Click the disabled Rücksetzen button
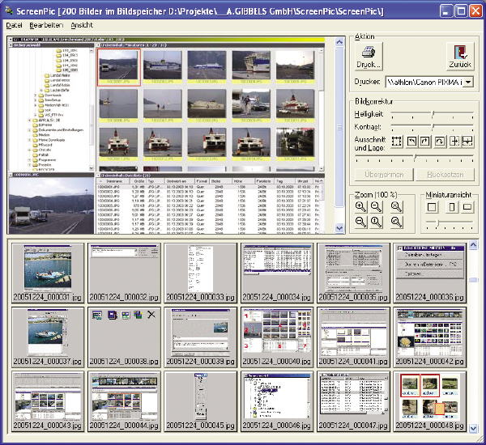 click(445, 175)
